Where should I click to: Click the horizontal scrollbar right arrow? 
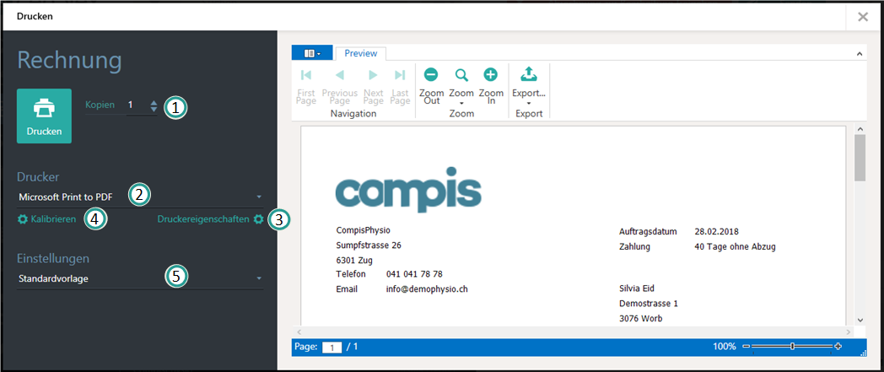coord(848,332)
